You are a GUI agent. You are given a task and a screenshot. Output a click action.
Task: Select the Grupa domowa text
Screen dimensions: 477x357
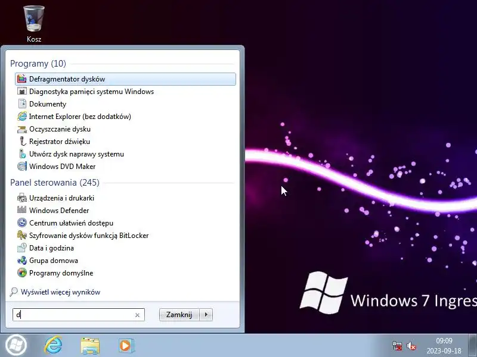54,261
